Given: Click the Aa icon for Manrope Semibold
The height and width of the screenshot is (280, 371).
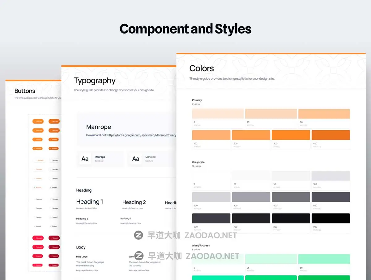Looking at the screenshot, I should click(85, 159).
